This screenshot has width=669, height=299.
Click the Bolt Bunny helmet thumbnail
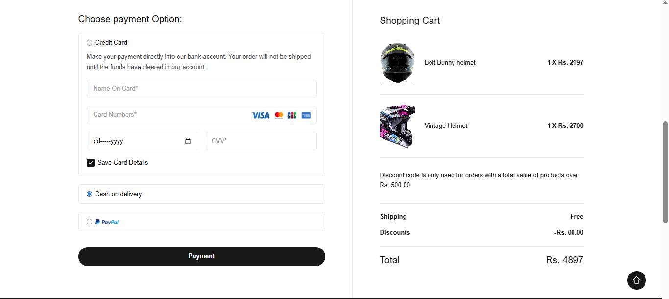click(397, 63)
